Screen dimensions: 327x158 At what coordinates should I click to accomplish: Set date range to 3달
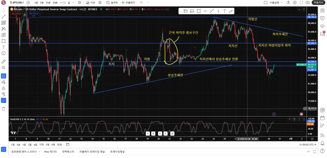(x=30, y=145)
